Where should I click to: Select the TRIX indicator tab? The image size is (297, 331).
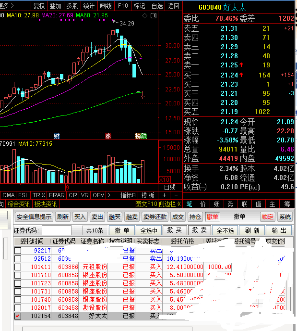click(x=39, y=195)
